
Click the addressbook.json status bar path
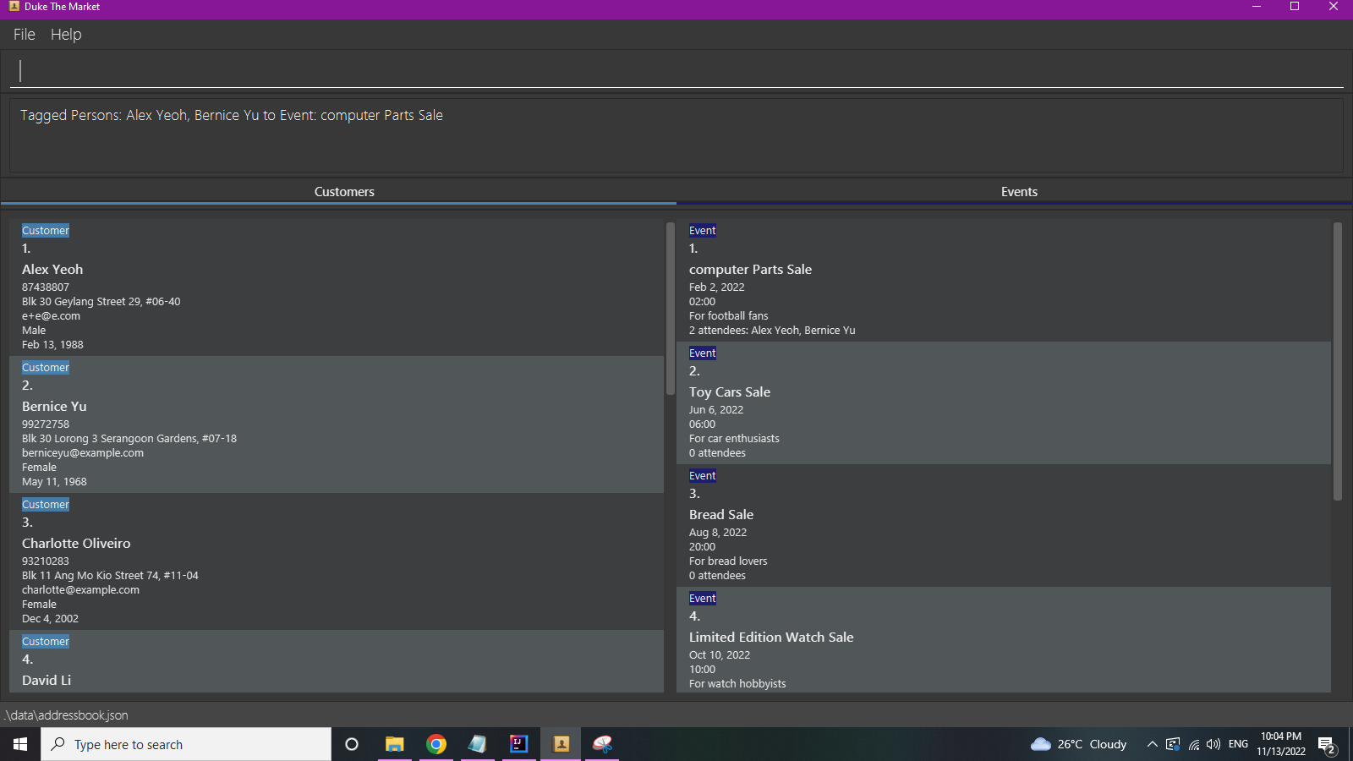[66, 715]
